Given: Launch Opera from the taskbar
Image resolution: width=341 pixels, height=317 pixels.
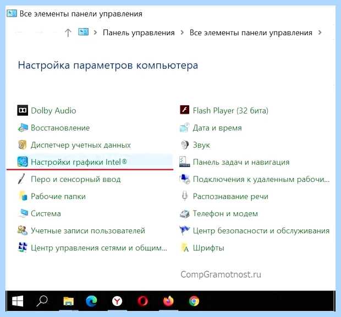Looking at the screenshot, I should 142,301.
